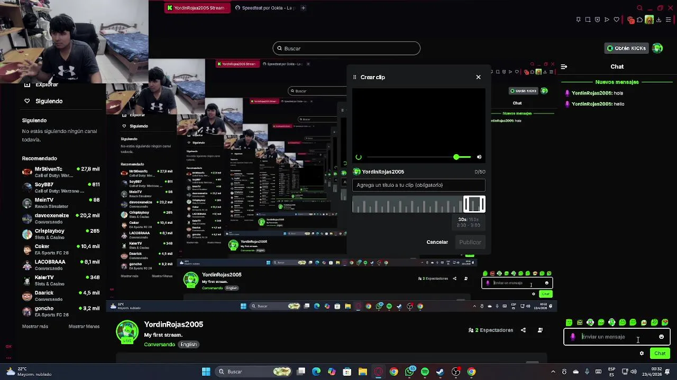Open the browser easy setup menu icon
677x380 pixels.
[x=669, y=20]
